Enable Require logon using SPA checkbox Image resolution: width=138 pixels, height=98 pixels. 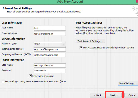pos(3,81)
